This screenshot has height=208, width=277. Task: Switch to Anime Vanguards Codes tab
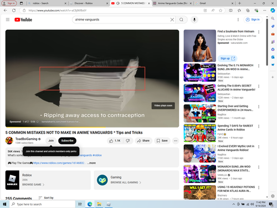pyautogui.click(x=172, y=3)
